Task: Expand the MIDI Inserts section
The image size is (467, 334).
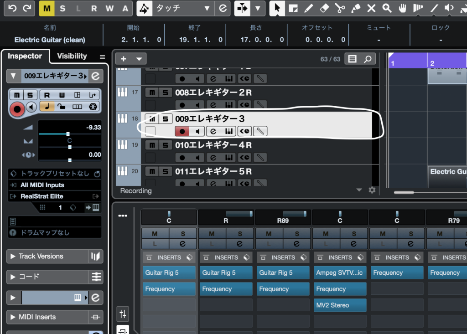Action: click(12, 317)
